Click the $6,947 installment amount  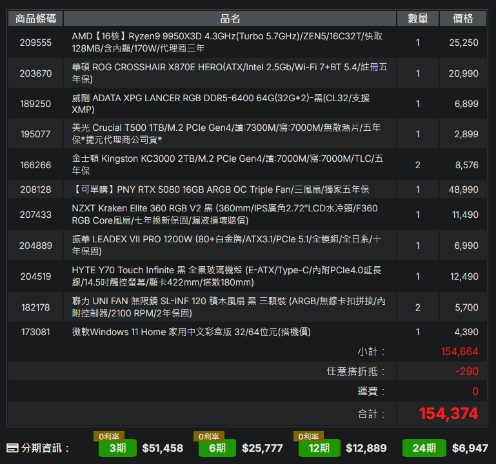pyautogui.click(x=470, y=448)
